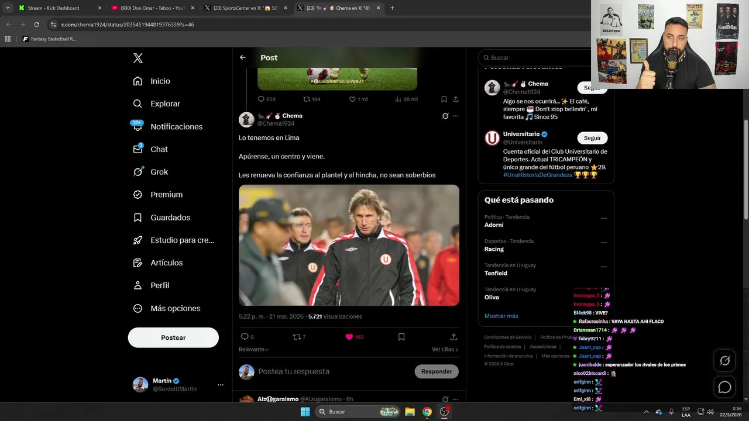Click #UnaHistoriaDeGrandeza hashtag link
749x421 pixels.
pos(537,175)
